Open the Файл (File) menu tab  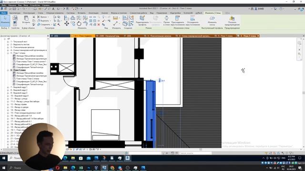tap(4, 13)
